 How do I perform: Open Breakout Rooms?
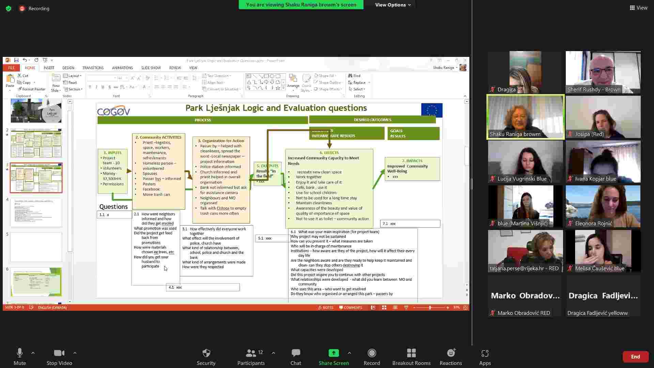click(411, 353)
